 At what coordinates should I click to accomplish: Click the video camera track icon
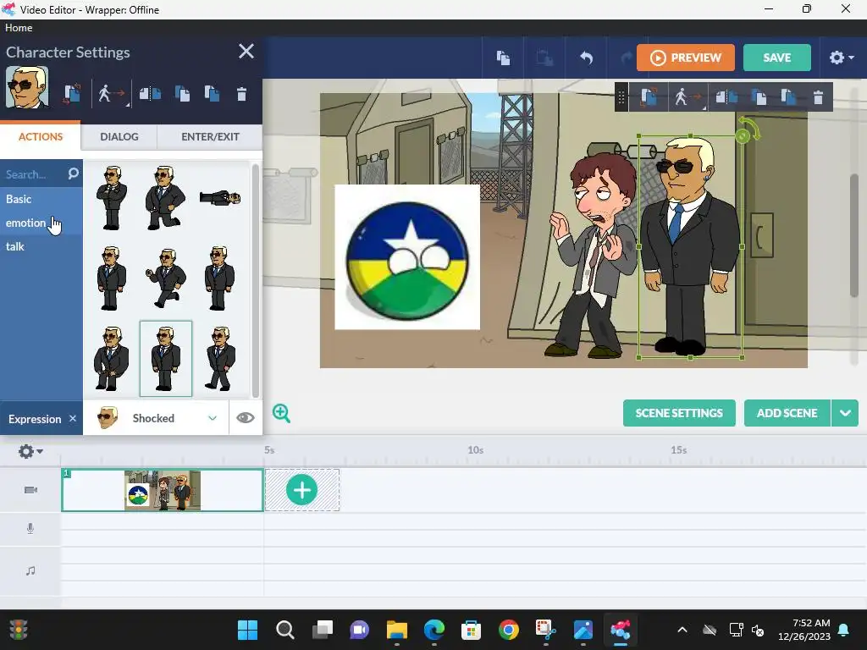coord(30,490)
